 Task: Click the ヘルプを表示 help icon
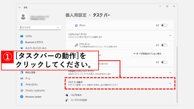[x=67, y=95]
